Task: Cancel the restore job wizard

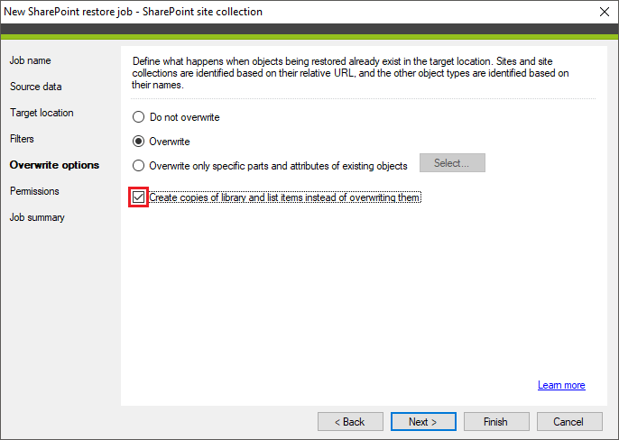Action: click(x=569, y=422)
